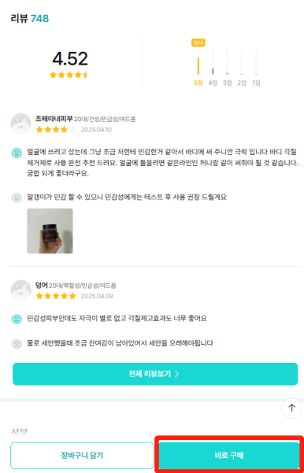
Task: Select the 4점 rating bar
Action: tap(213, 61)
